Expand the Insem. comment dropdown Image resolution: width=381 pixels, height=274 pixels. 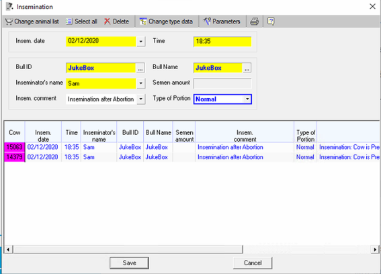click(140, 99)
